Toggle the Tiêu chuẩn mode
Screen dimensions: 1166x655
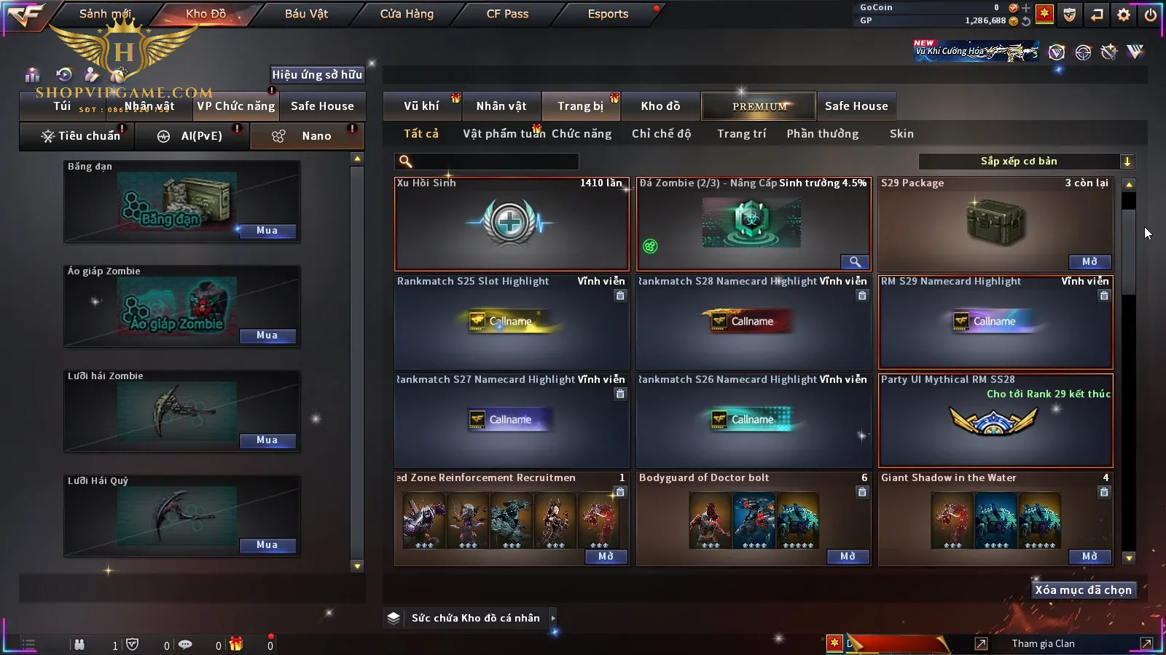81,136
